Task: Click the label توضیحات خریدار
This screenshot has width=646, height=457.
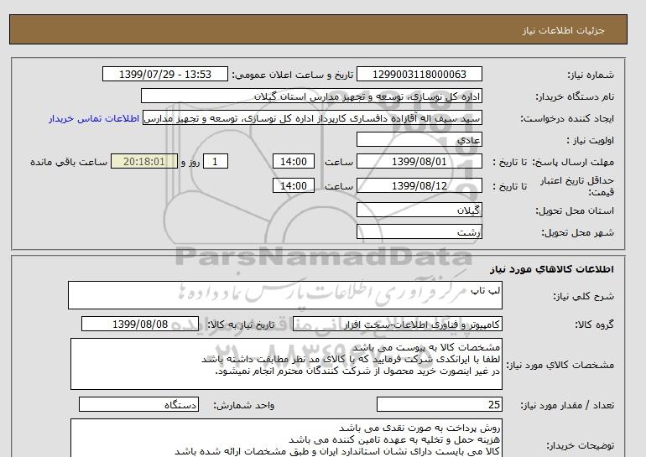Action: pyautogui.click(x=580, y=445)
